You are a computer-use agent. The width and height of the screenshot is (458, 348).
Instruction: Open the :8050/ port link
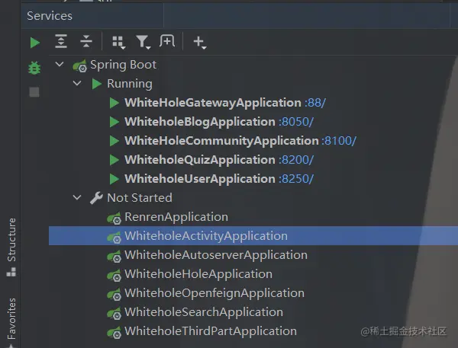(296, 122)
